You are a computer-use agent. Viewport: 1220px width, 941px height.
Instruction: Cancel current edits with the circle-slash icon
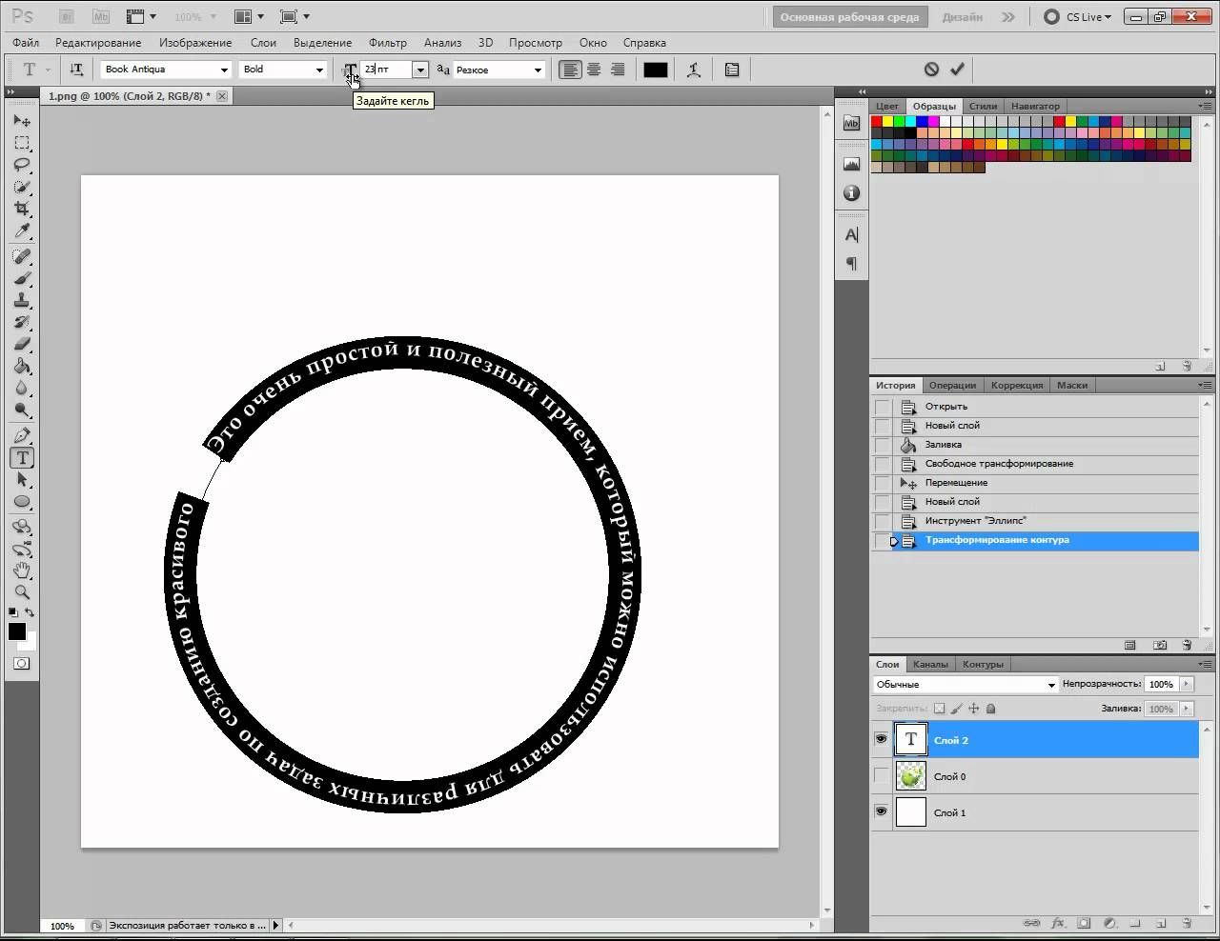point(931,70)
